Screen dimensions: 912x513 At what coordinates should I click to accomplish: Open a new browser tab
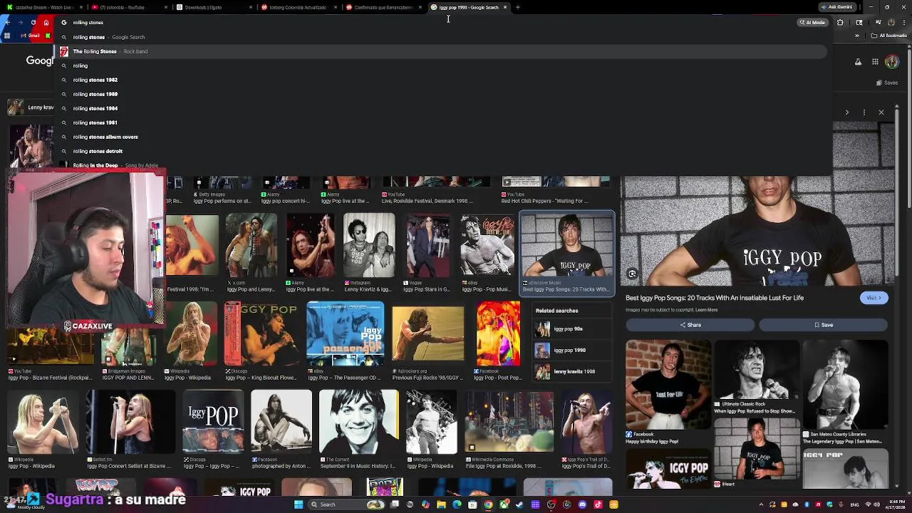(x=518, y=7)
